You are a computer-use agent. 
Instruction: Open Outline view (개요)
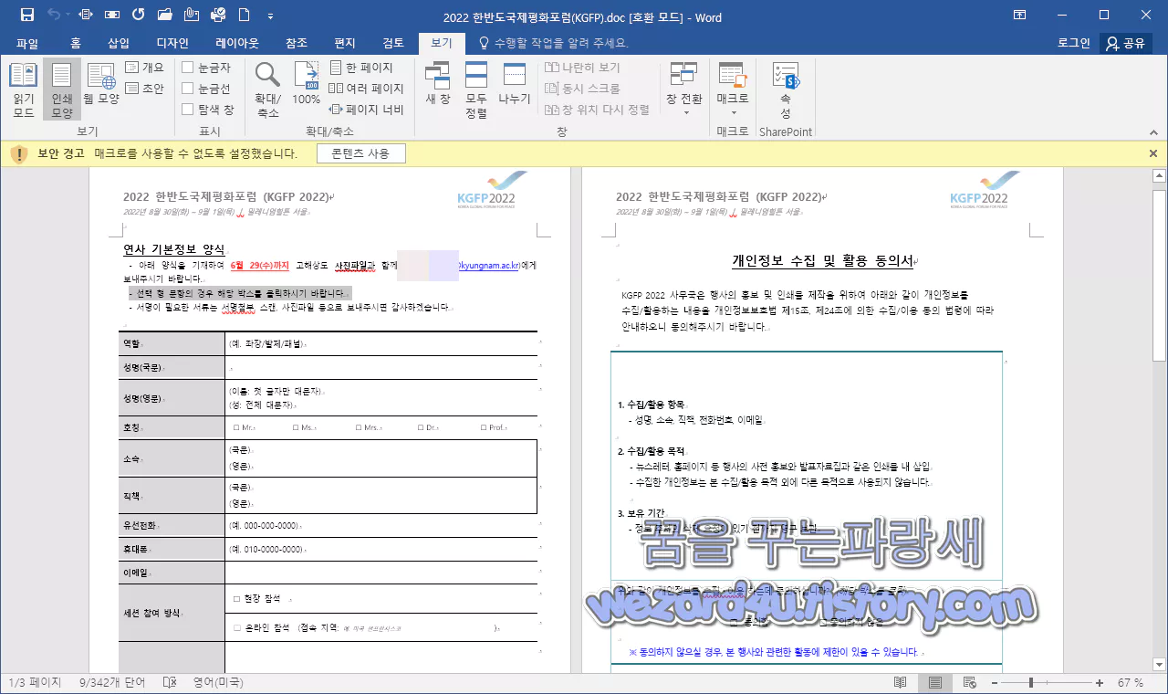click(144, 68)
